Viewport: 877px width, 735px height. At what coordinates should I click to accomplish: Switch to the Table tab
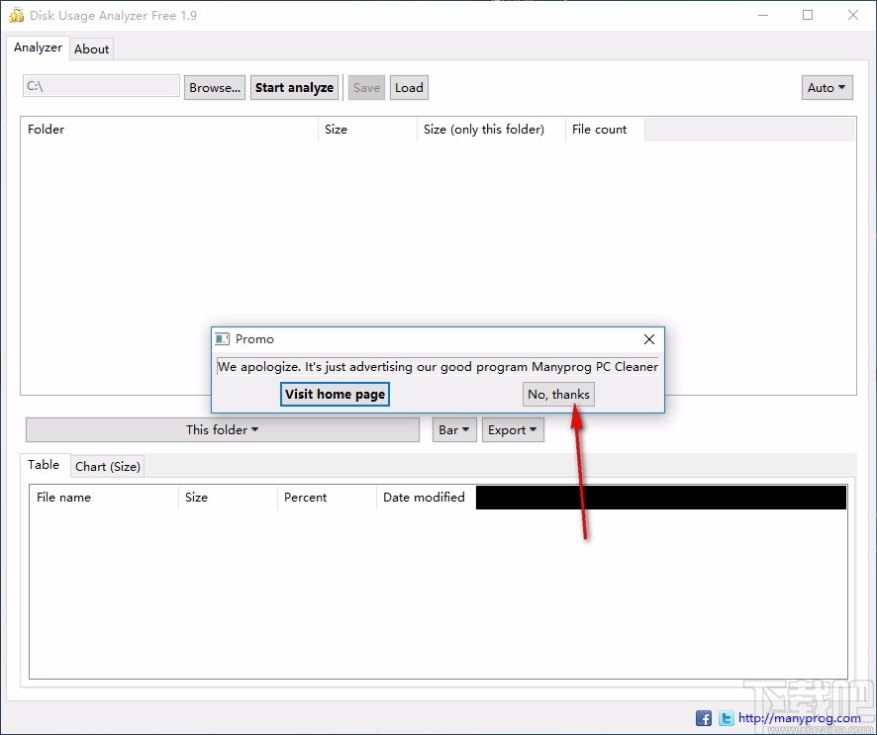45,465
